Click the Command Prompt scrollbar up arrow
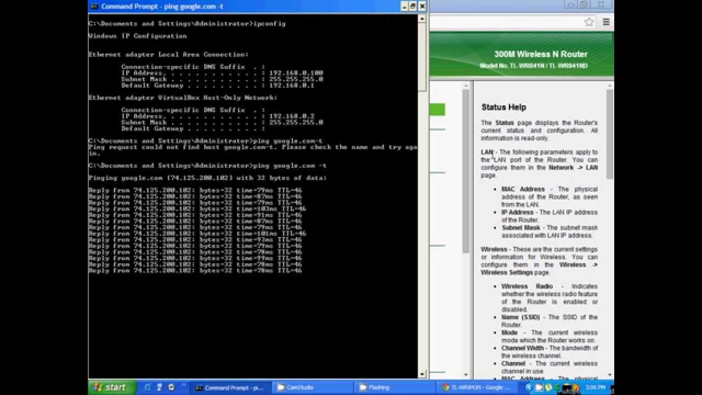 pyautogui.click(x=422, y=19)
